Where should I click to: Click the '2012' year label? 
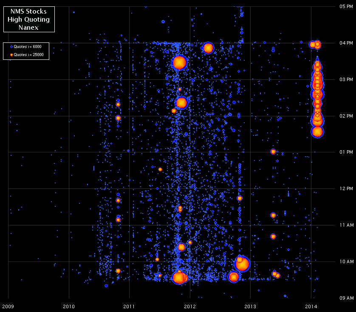pyautogui.click(x=190, y=306)
